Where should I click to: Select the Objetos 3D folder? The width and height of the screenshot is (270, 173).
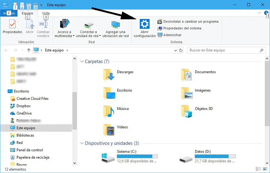click(197, 111)
